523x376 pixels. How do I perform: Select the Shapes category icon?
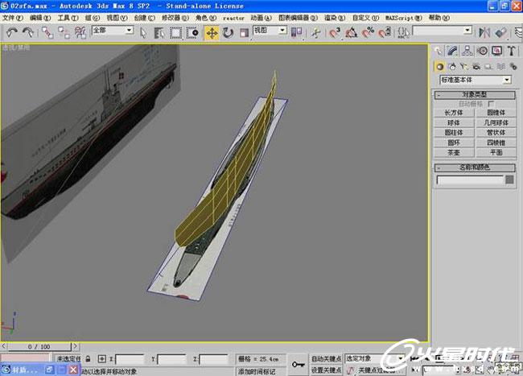click(x=452, y=67)
